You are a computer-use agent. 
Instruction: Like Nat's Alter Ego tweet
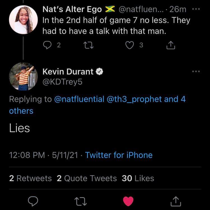click(x=129, y=45)
